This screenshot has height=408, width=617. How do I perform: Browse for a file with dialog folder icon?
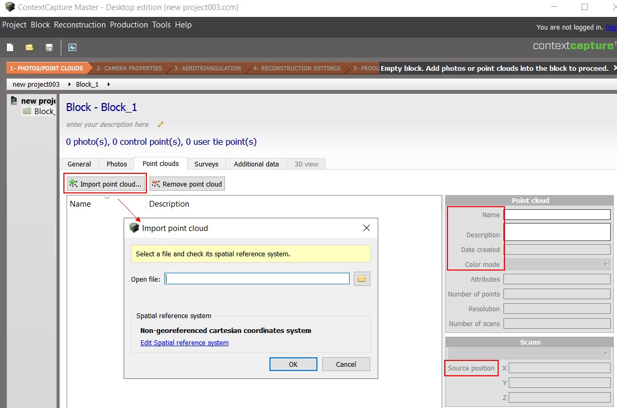pos(362,279)
